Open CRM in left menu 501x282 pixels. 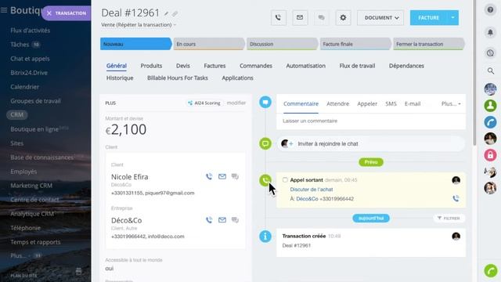[17, 115]
